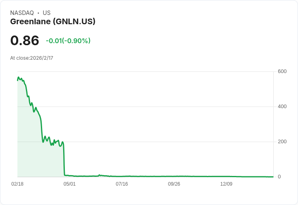
Task: Click the 600 label on the y-axis
Action: click(282, 71)
